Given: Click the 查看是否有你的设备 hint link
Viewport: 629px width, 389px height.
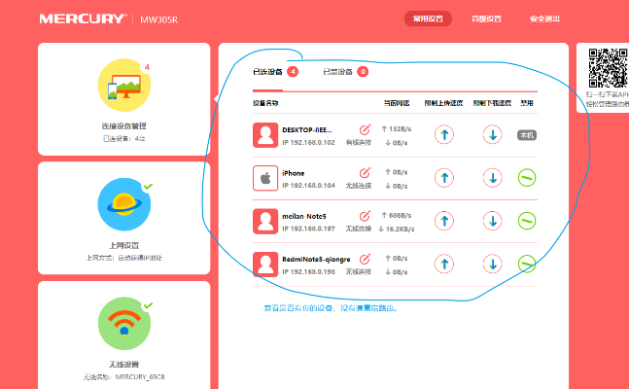Looking at the screenshot, I should (331, 308).
